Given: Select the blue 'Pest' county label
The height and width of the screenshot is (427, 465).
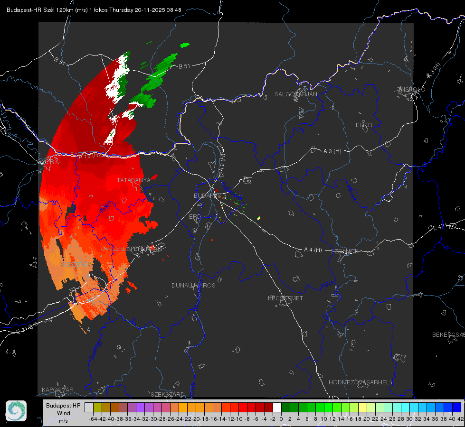Looking at the screenshot, I should pos(326,286).
